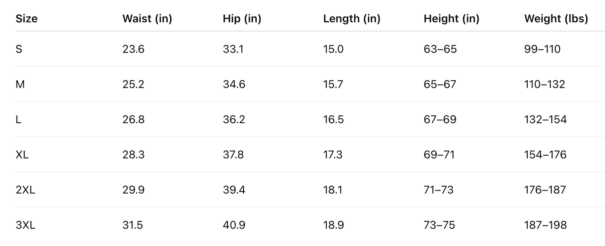605x246 pixels.
Task: Click waist value 31.5 for 3XL
Action: click(133, 225)
